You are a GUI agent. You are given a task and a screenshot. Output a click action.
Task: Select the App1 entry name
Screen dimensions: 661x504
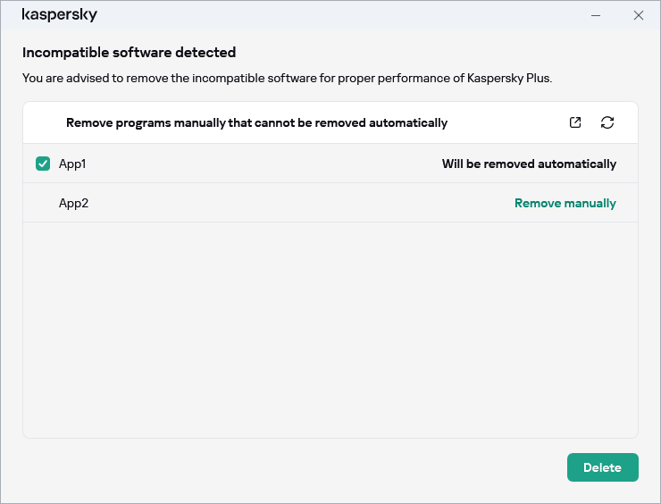[72, 164]
